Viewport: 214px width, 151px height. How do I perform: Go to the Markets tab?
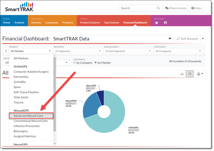[36, 23]
